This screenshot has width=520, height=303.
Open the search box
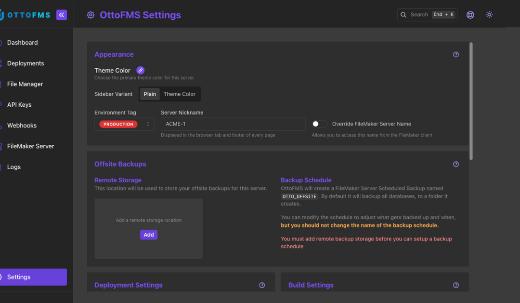coord(428,14)
